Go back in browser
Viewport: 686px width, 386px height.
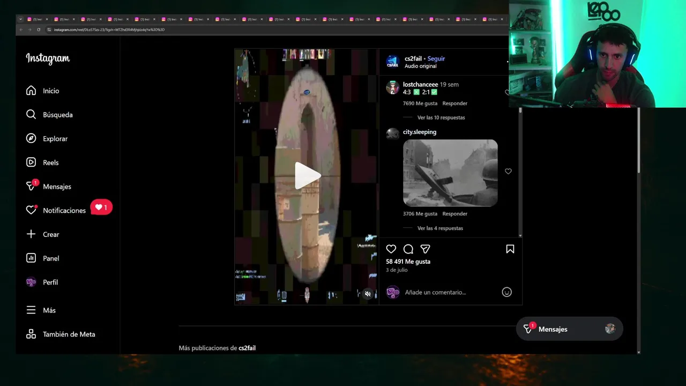pyautogui.click(x=21, y=29)
